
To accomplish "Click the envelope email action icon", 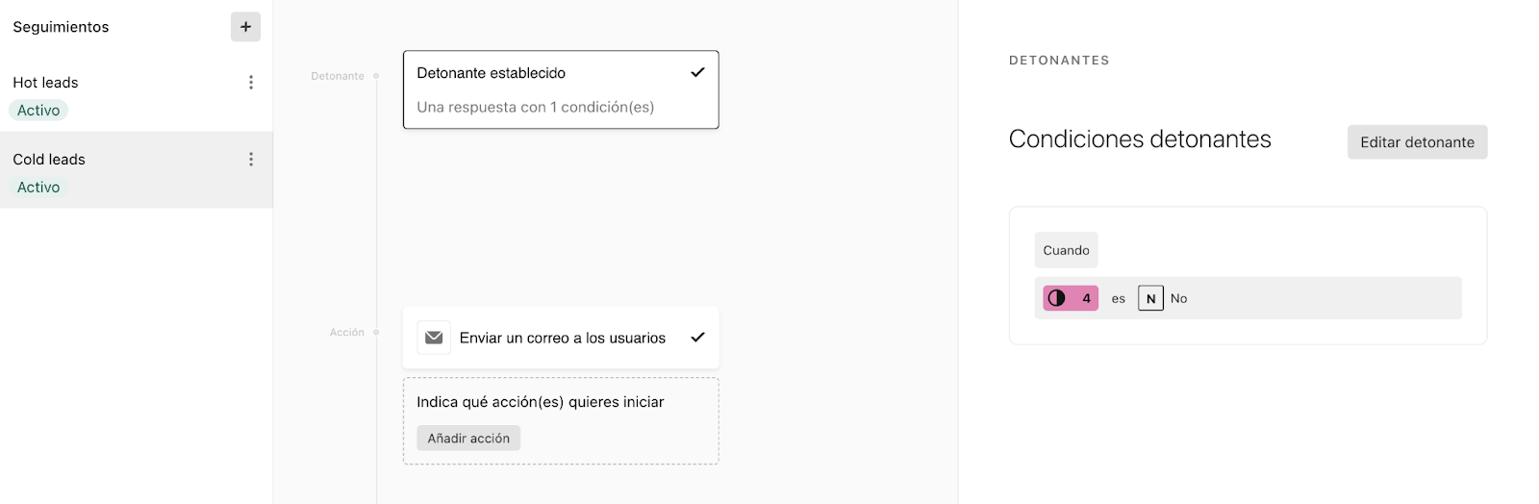I will 434,338.
